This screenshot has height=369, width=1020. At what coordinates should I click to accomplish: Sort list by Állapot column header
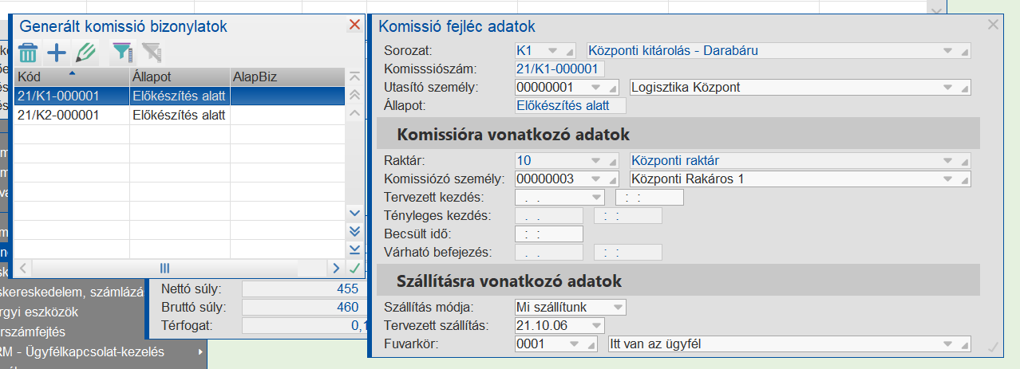[x=179, y=77]
